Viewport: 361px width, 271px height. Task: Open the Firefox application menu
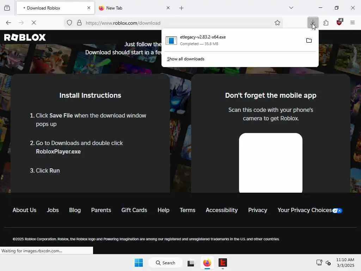click(352, 23)
